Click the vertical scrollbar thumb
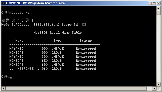162x92 pixels. tap(158, 13)
